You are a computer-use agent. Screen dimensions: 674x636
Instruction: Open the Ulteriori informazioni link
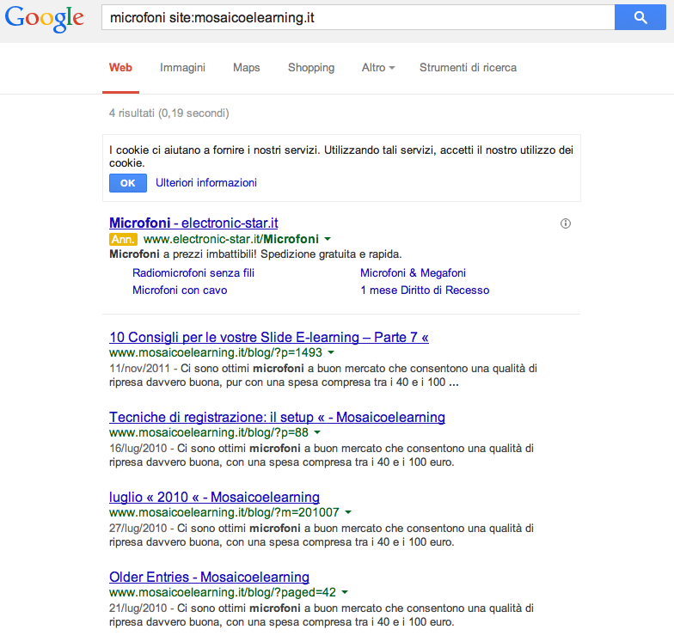click(x=206, y=182)
